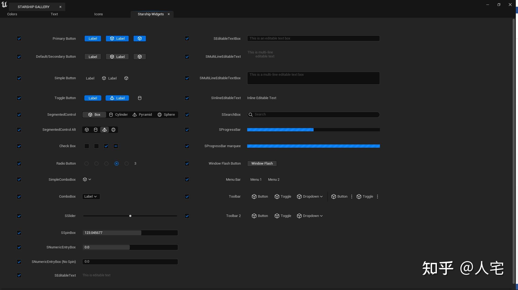Expand the SimpleComboBox cube dropdown
This screenshot has height=290, width=518.
click(87, 179)
